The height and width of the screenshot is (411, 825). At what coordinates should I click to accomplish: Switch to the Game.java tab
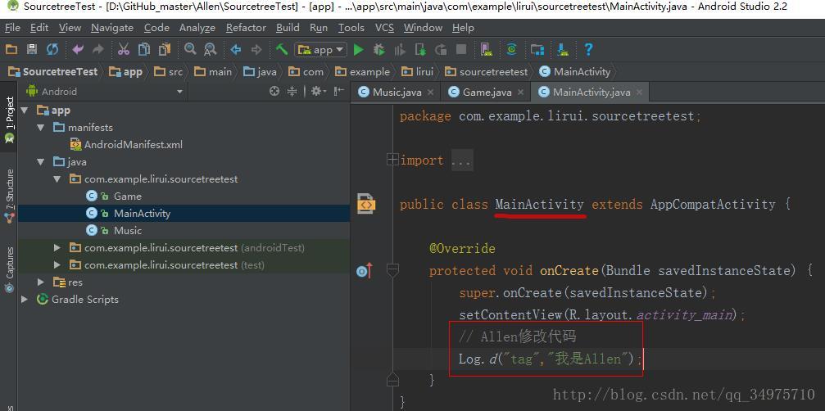coord(487,92)
